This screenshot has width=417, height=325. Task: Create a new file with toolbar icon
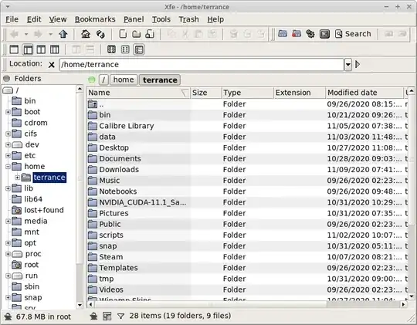(x=123, y=34)
